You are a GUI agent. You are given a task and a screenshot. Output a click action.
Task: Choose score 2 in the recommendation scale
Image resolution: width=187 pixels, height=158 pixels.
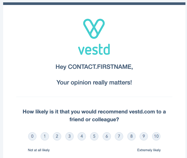pos(57,136)
